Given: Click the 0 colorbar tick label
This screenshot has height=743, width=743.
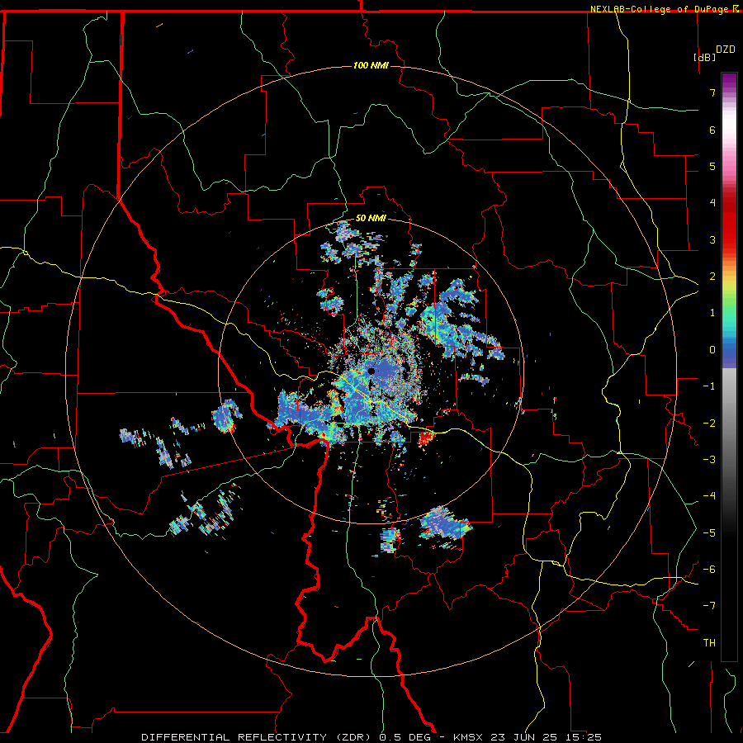Looking at the screenshot, I should 712,350.
